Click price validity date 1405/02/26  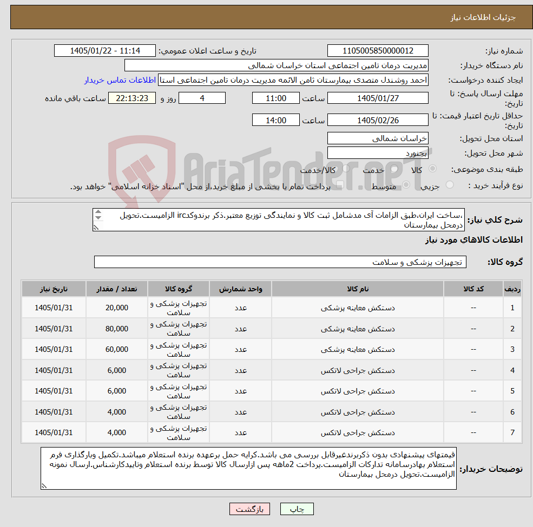pos(378,120)
